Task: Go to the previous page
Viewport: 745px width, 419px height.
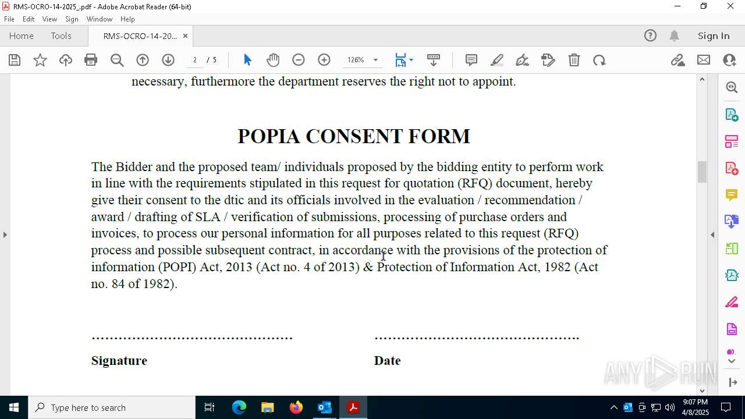Action: [x=143, y=60]
